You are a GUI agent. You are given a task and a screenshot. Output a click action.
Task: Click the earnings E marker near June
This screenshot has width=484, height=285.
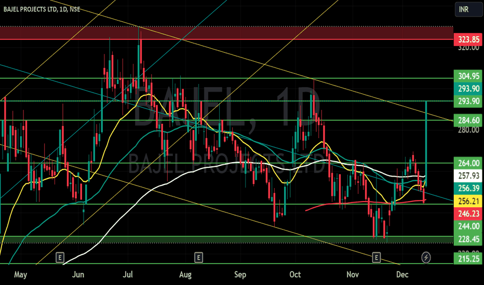click(60, 257)
